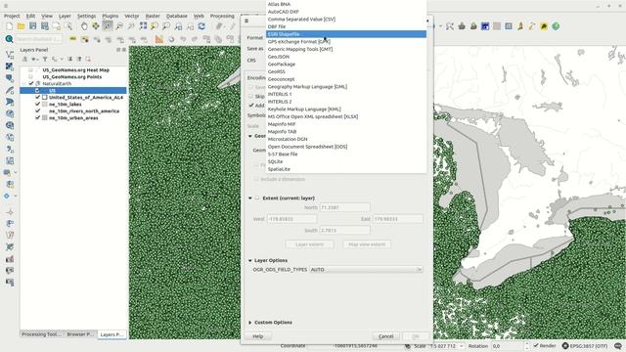
Task: Toggle the Extent (current: layer) checkbox
Action: (x=257, y=198)
